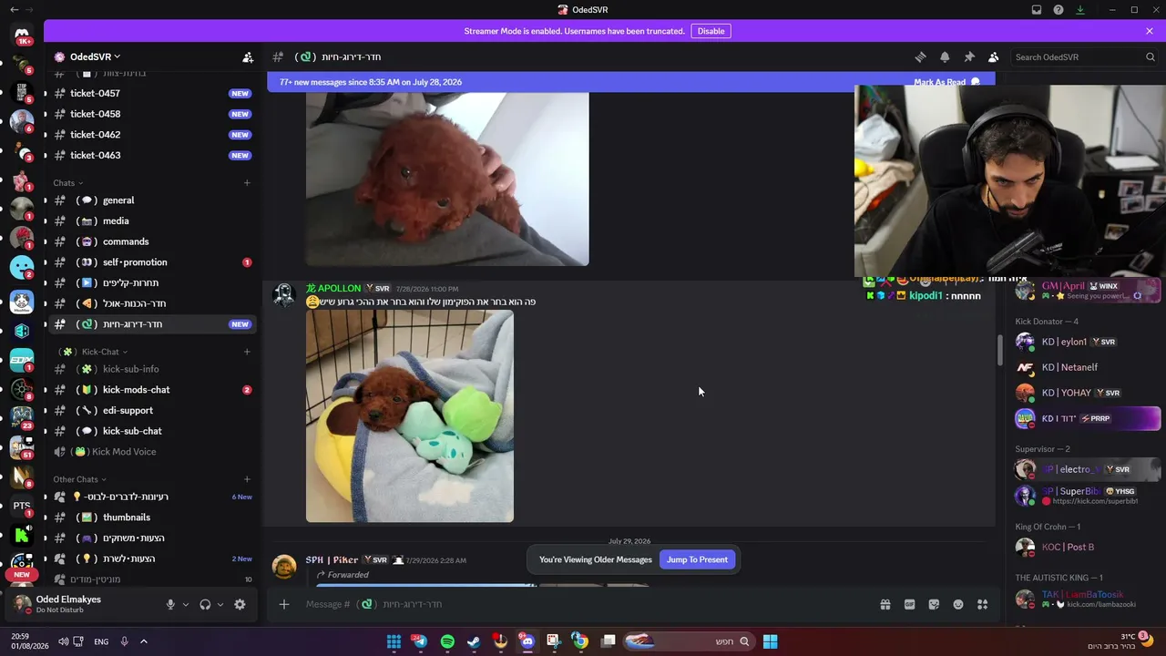Mark channel As Read

946,82
